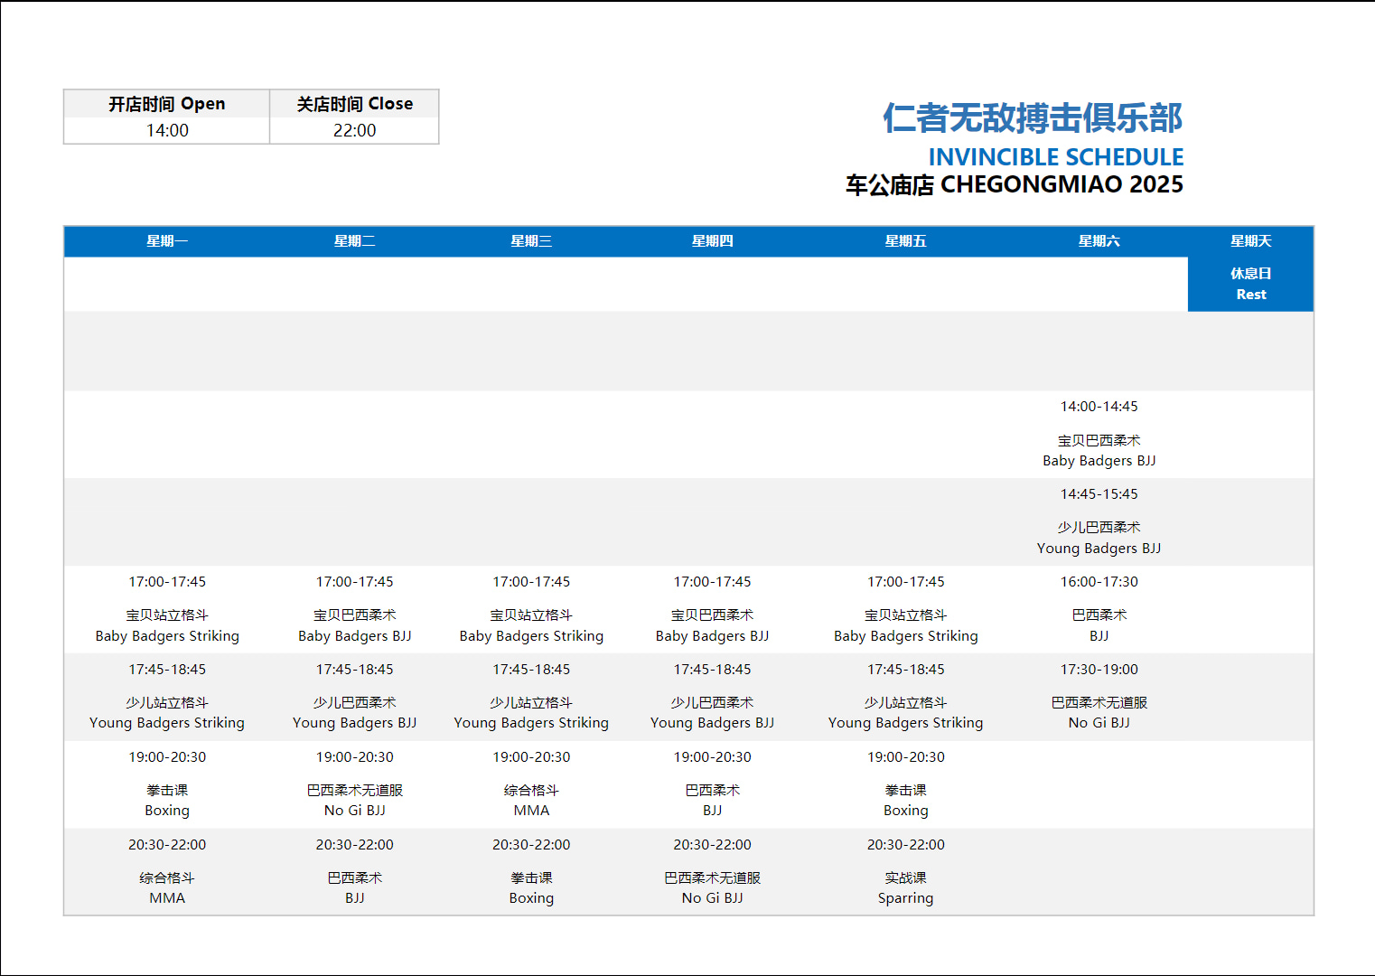The width and height of the screenshot is (1375, 976).
Task: Select Tuesday's Baby Badgers BJJ class
Action: tap(354, 625)
